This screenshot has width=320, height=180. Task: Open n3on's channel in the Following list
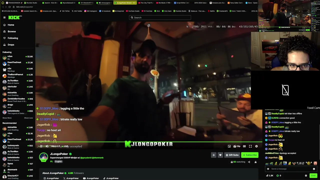pos(17,57)
